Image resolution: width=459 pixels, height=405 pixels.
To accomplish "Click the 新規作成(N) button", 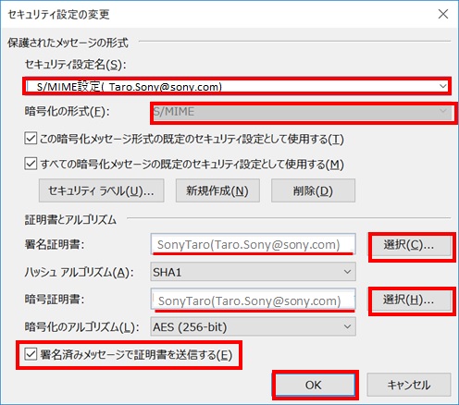I will pyautogui.click(x=217, y=190).
